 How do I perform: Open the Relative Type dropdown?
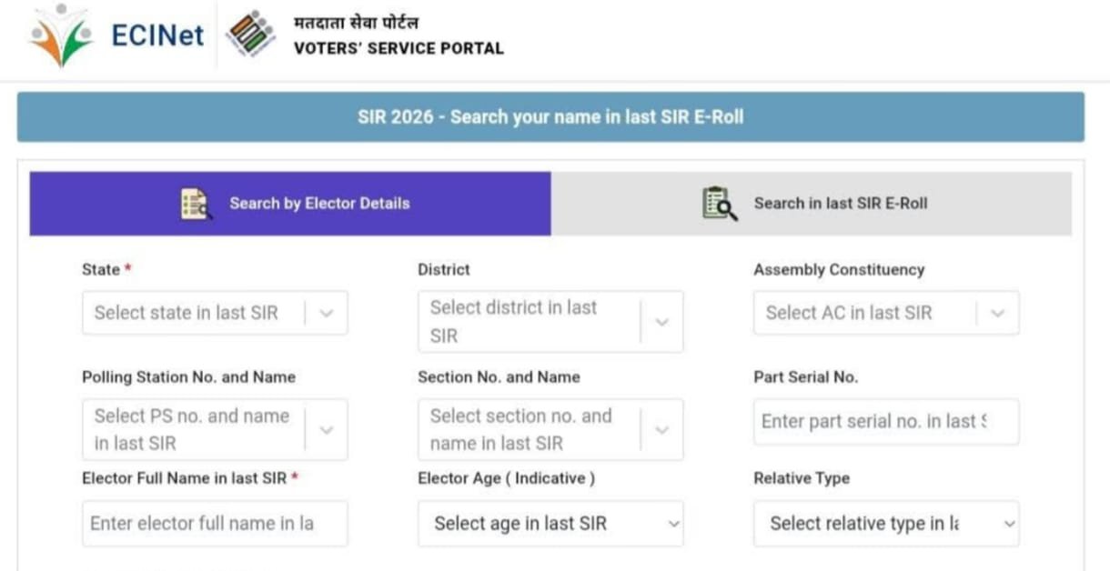pyautogui.click(x=886, y=524)
